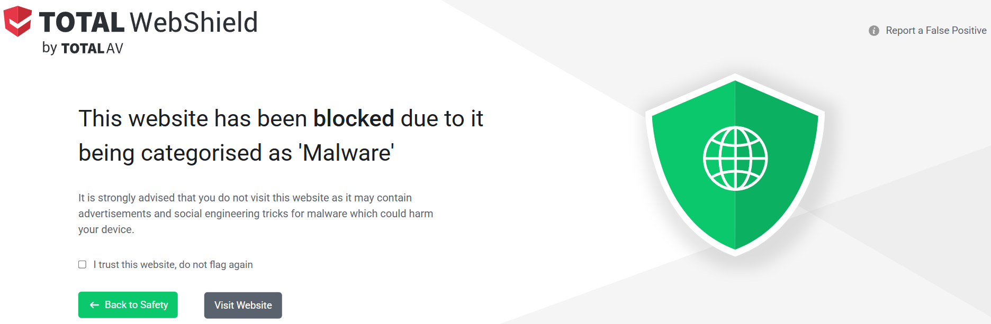This screenshot has width=991, height=324.
Task: Click the 'It is strongly advised' warning paragraph
Action: point(245,198)
